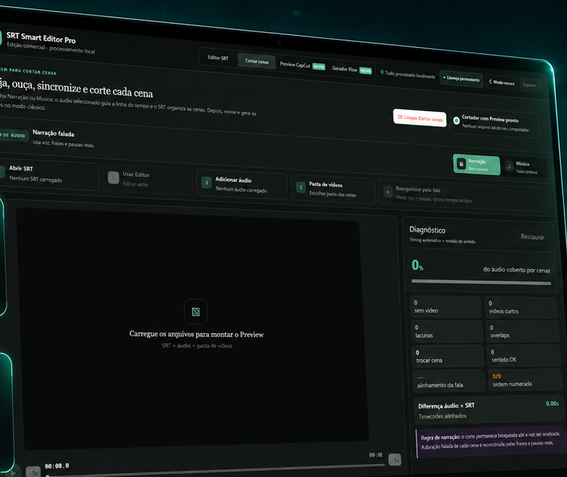Click the music icon beside Música
Screen dimensions: 567x477
pos(509,166)
